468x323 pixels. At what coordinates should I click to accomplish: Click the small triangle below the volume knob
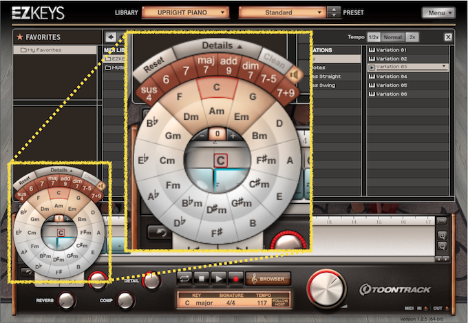(343, 306)
